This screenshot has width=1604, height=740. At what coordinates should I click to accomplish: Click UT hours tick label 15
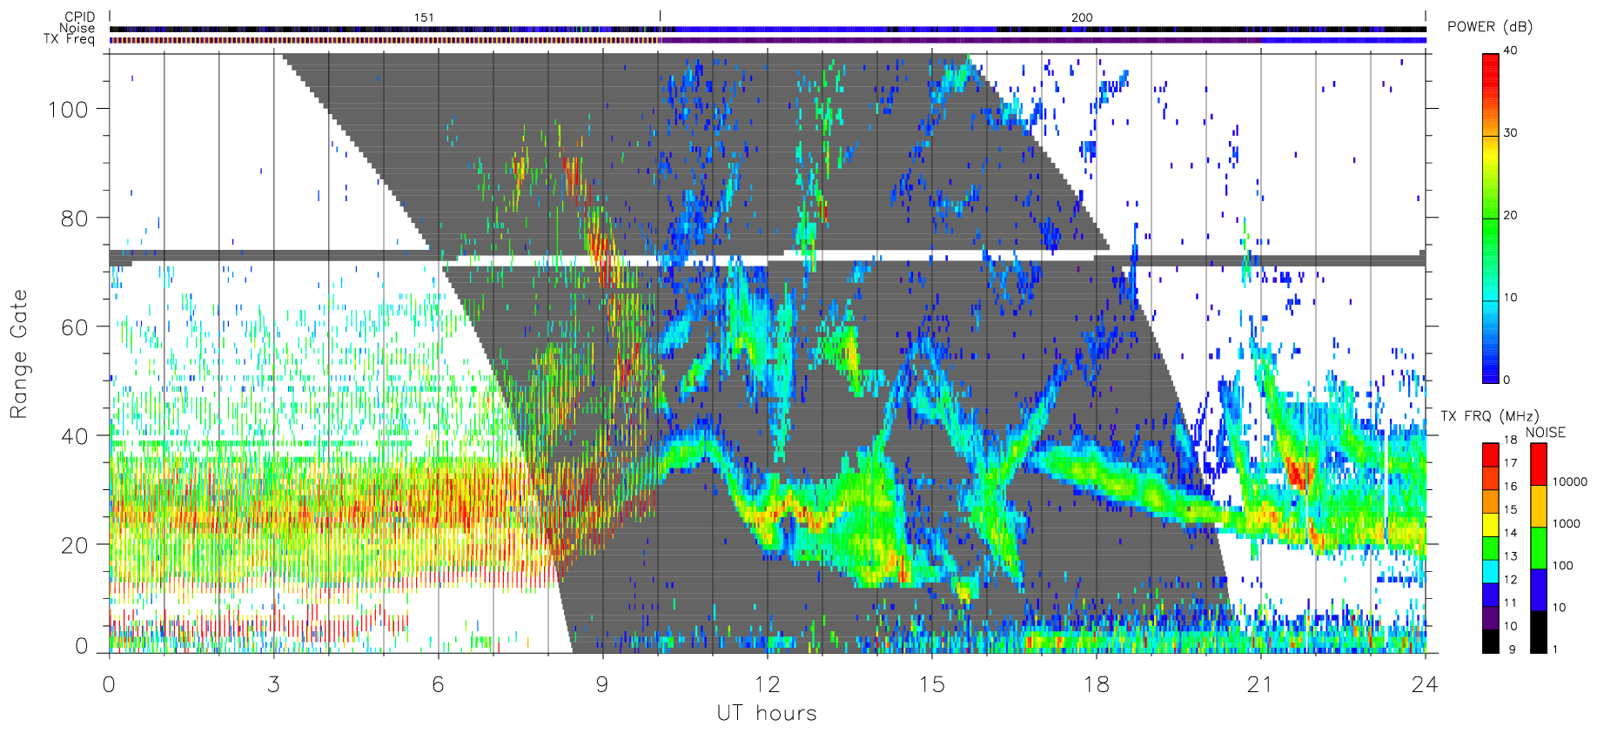click(931, 684)
